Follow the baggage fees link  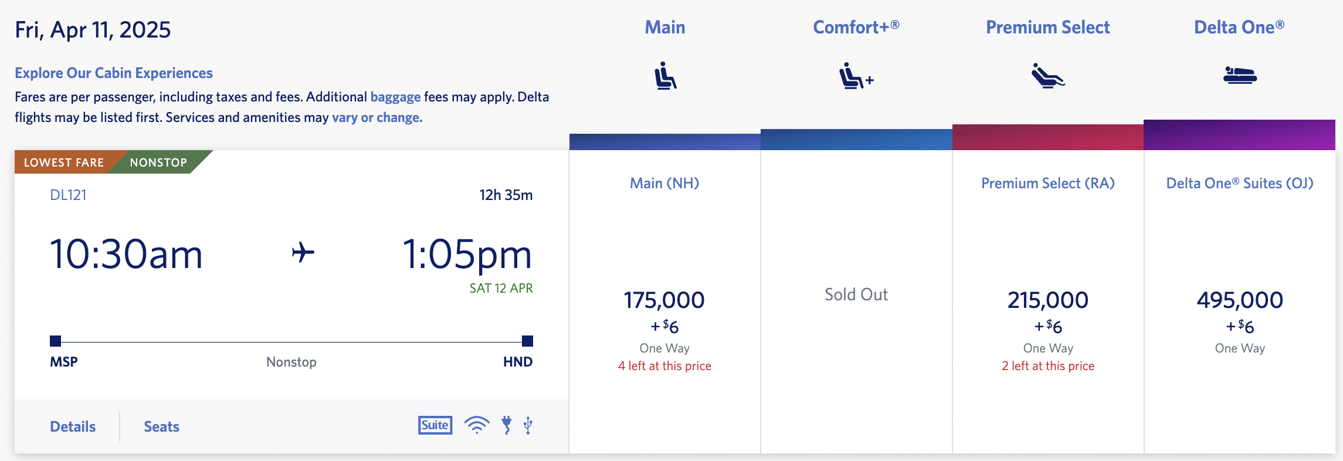pyautogui.click(x=395, y=97)
